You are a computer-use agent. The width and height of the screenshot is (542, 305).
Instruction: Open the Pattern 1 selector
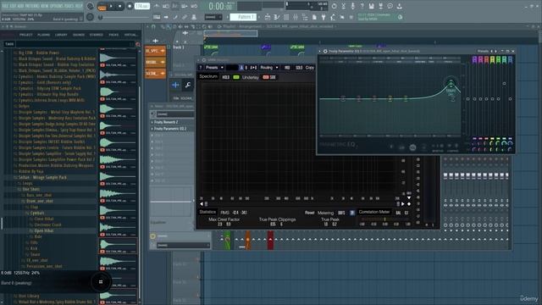point(243,17)
